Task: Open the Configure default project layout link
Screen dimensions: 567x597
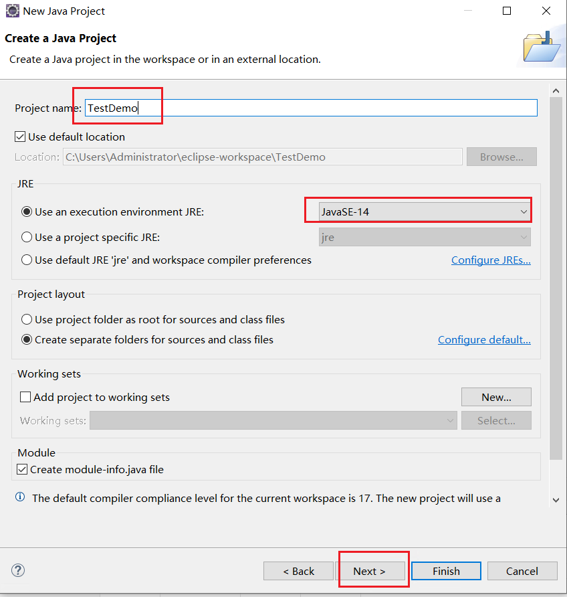Action: click(484, 339)
